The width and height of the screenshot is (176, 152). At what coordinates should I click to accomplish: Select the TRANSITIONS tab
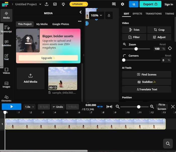154,14
